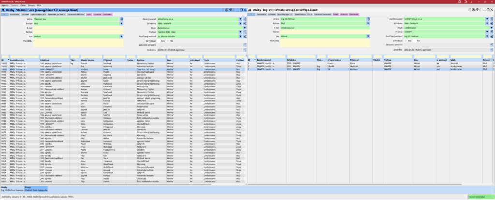The height and width of the screenshot is (200, 495).
Task: Expand Profese dropdown showing Operátor CNC strojů
Action: click(x=240, y=32)
